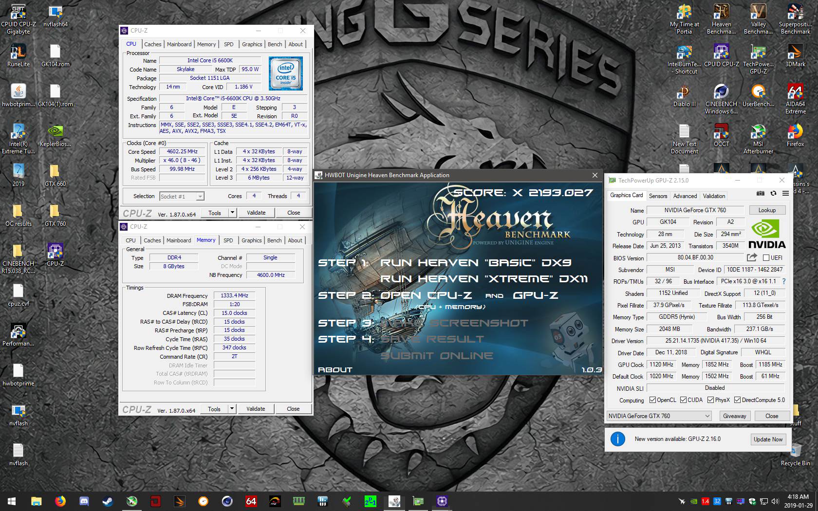
Task: Open the MSI Afterburner desktop shortcut
Action: click(x=758, y=139)
